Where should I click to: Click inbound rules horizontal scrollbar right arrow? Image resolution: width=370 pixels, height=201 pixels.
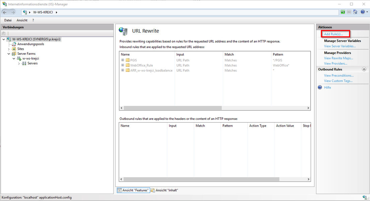coord(308,108)
